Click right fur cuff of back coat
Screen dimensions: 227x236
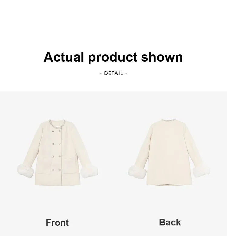pyautogui.click(x=201, y=171)
